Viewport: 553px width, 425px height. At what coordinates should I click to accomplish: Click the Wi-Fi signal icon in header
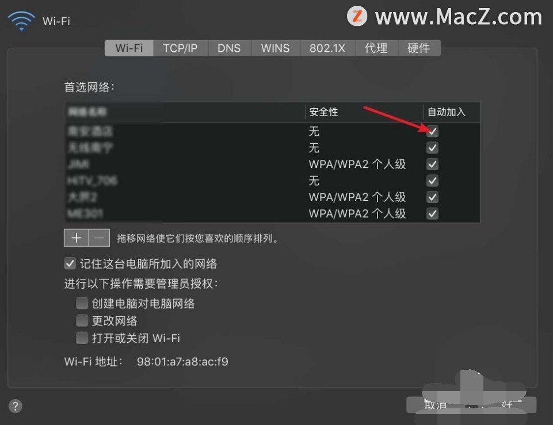21,21
